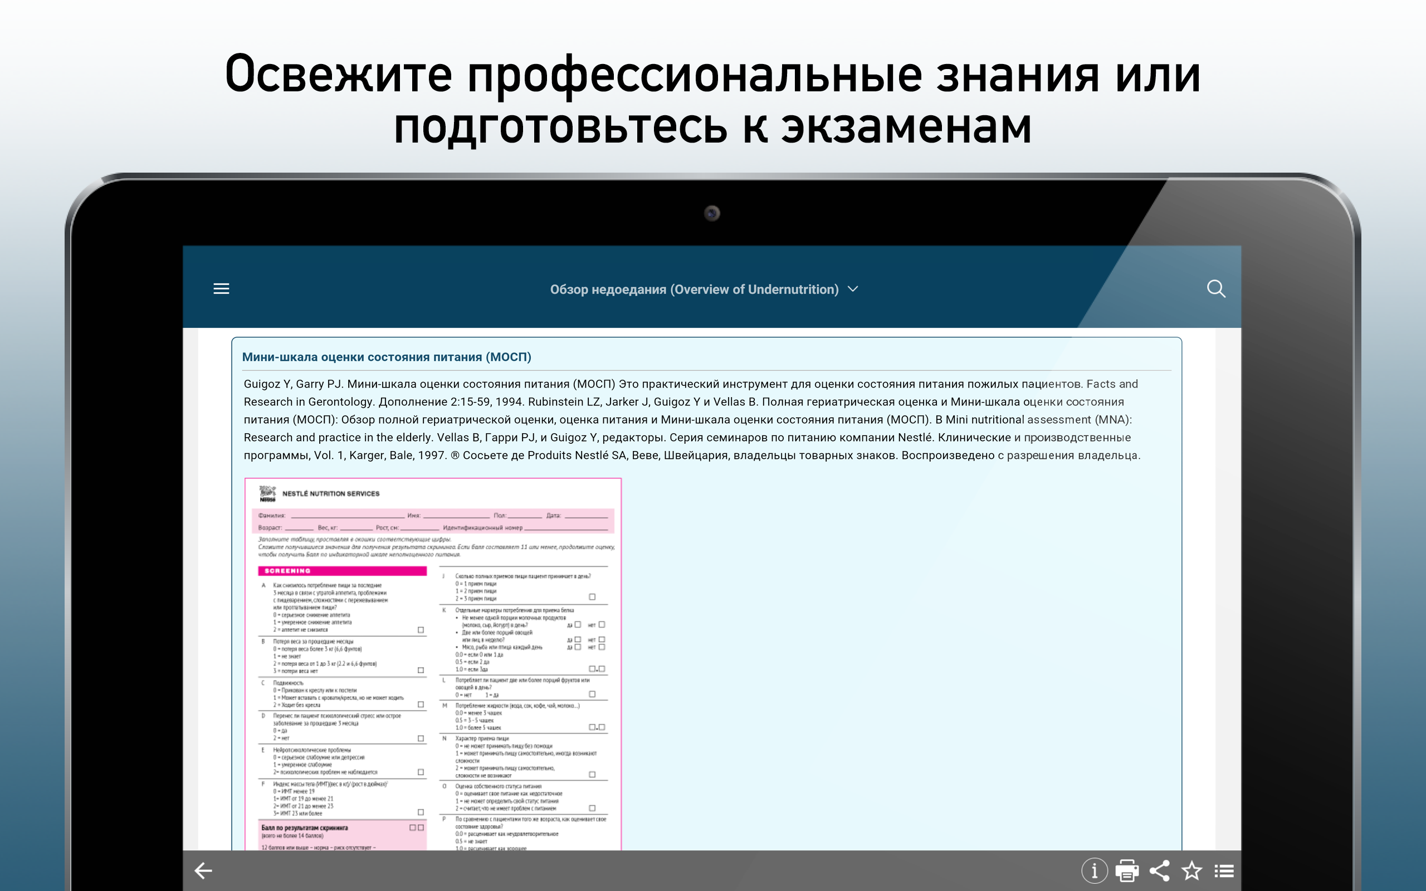Image resolution: width=1426 pixels, height=891 pixels.
Task: Print the article with the printer icon
Action: [x=1127, y=870]
